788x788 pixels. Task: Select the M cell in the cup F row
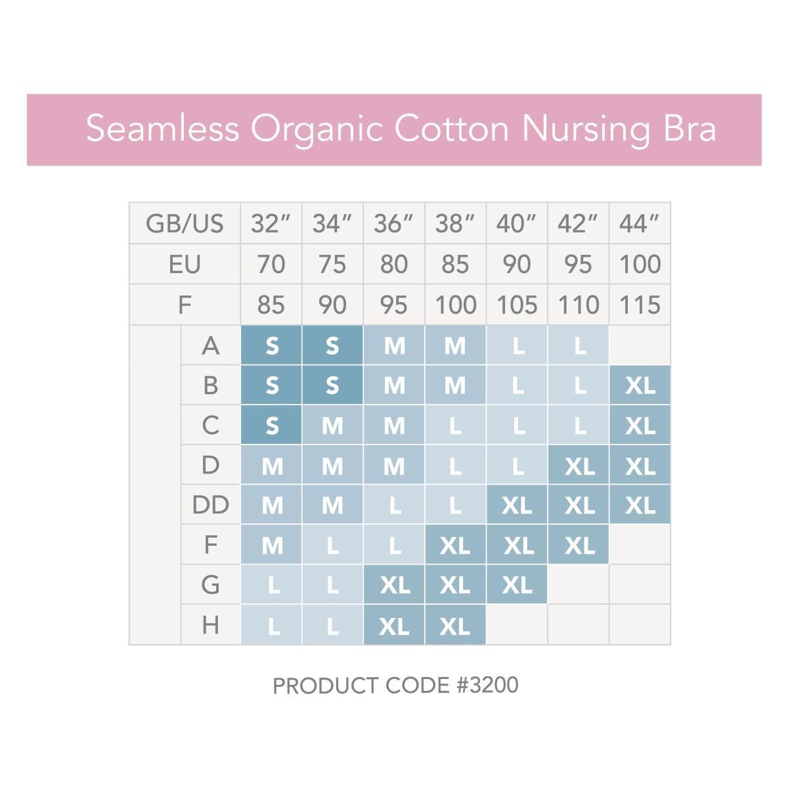[271, 545]
